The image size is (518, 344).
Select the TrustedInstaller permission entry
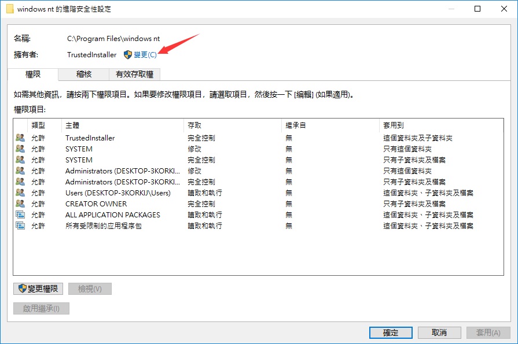[258, 138]
